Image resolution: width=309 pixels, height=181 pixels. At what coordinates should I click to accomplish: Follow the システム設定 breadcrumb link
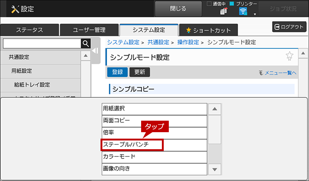point(123,42)
